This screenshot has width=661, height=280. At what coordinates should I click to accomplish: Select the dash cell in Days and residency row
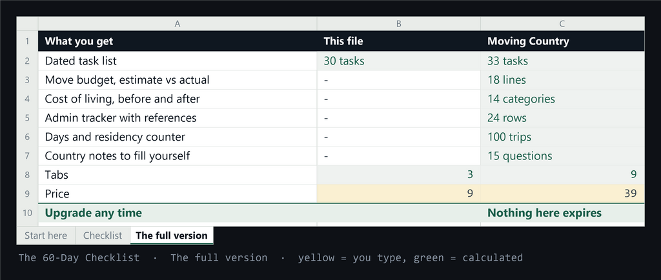coord(398,137)
